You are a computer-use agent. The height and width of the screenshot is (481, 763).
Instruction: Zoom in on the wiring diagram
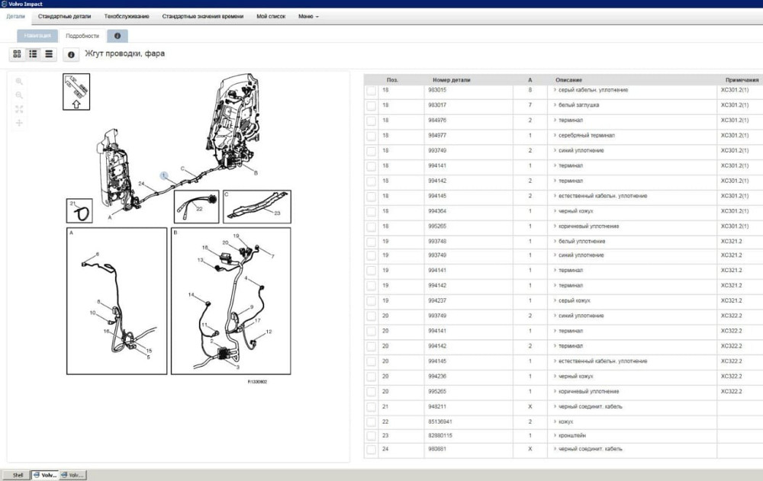coord(19,82)
